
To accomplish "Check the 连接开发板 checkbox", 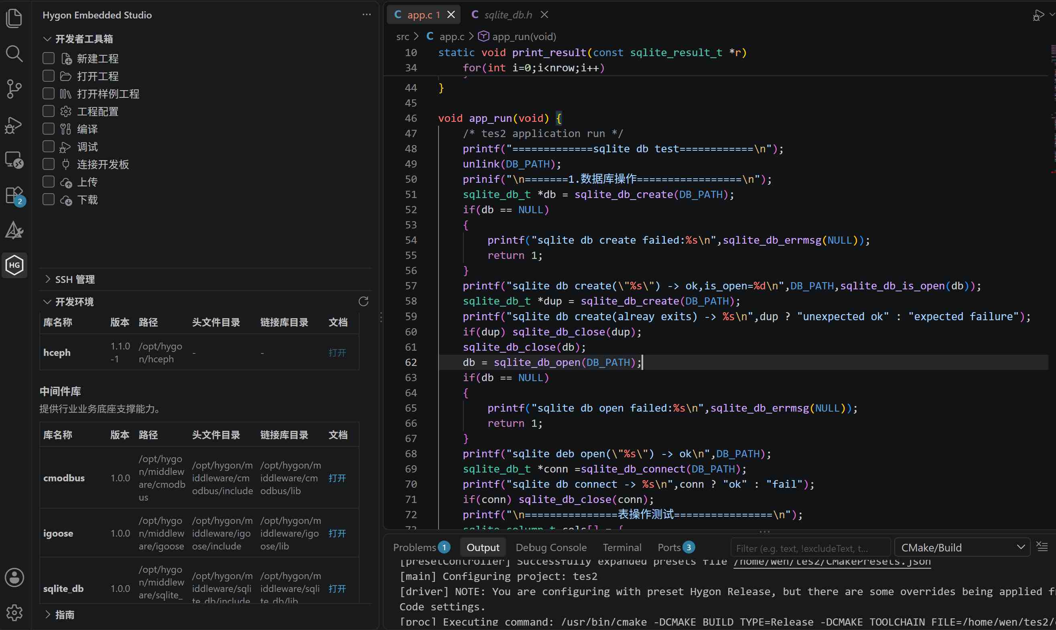I will 49,164.
